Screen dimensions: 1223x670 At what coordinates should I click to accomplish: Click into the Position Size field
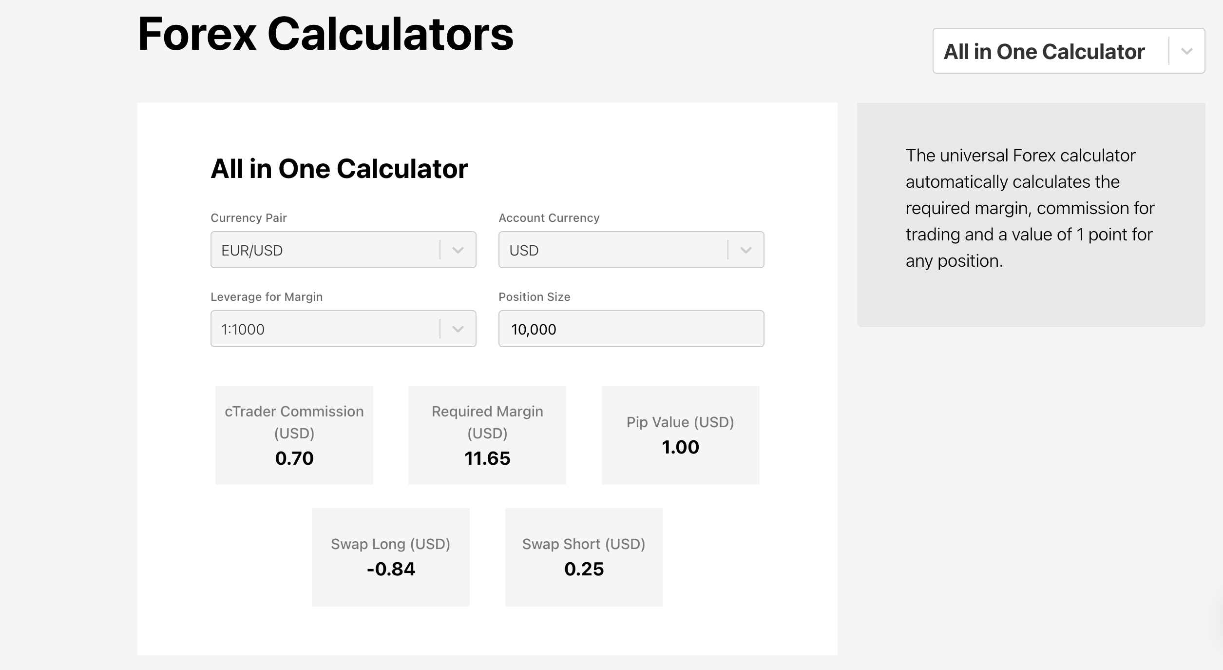pos(631,329)
